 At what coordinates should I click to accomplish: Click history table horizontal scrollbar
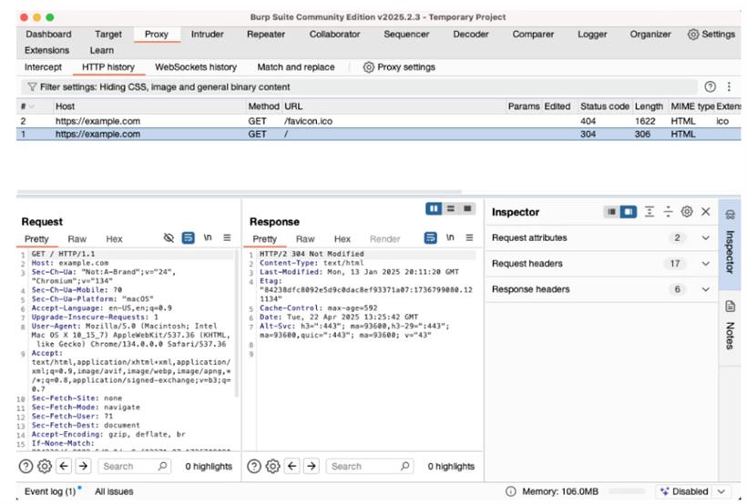(x=240, y=192)
